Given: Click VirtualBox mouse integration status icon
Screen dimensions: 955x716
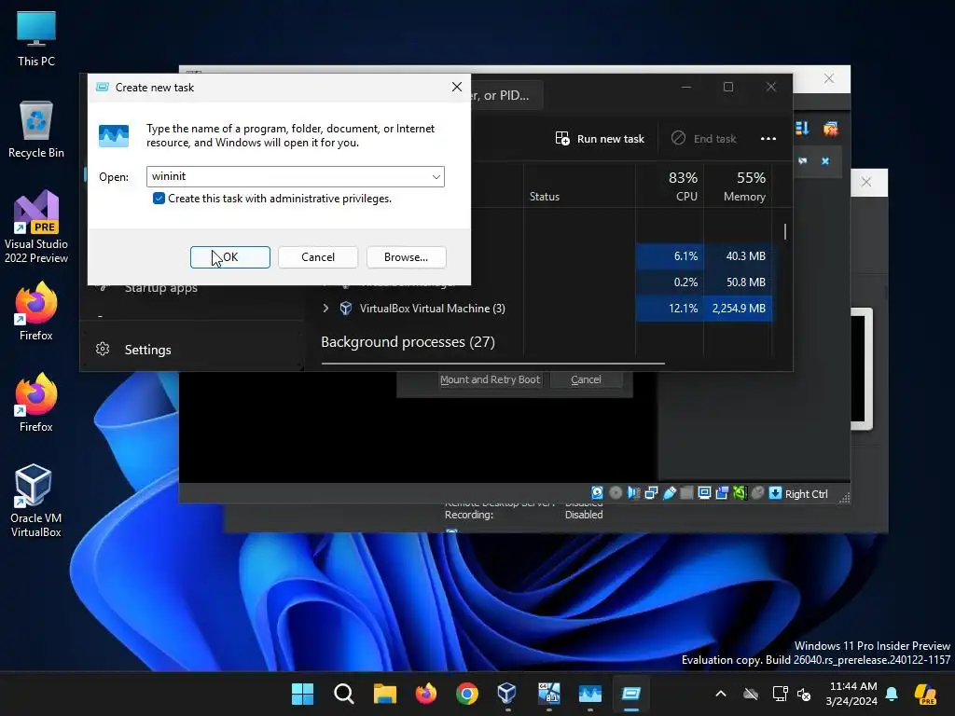Looking at the screenshot, I should point(757,492).
